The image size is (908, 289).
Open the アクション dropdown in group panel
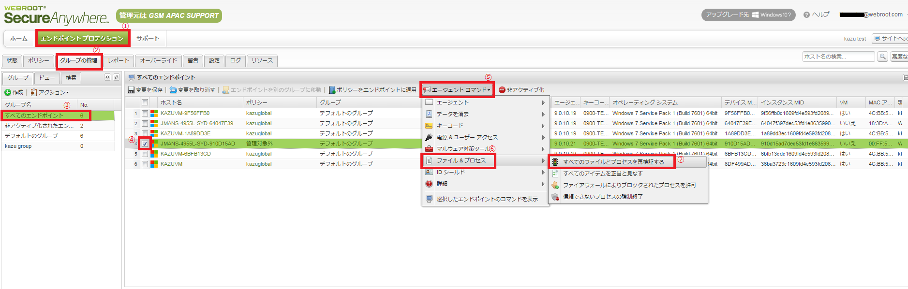click(50, 92)
